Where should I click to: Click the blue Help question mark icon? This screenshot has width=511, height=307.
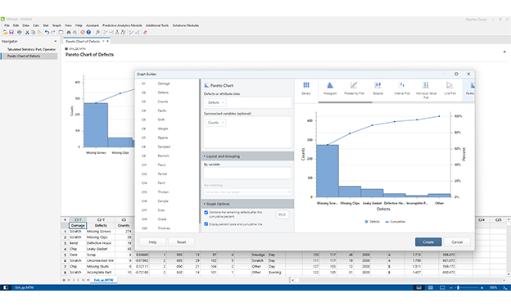[x=88, y=32]
